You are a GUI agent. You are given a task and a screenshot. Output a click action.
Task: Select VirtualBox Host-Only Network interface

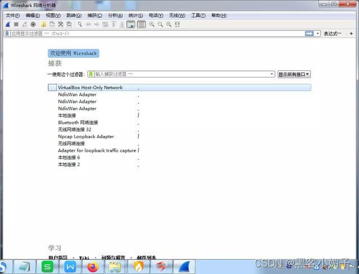[x=179, y=87]
